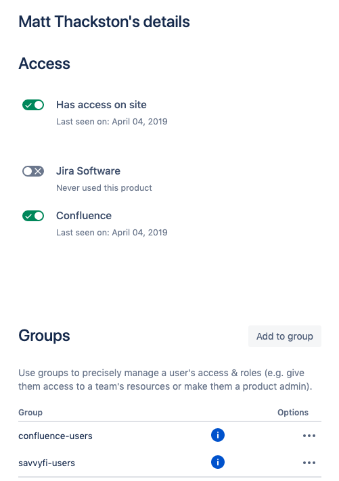339x481 pixels.
Task: Select the confluence-users group name
Action: (x=55, y=436)
